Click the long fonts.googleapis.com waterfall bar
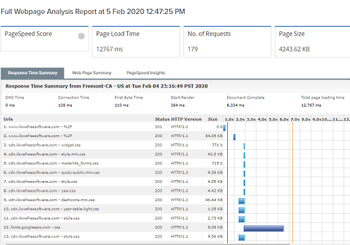 tap(263, 228)
